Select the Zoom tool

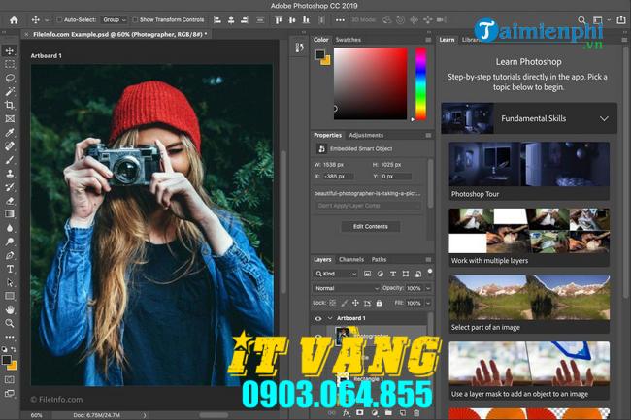coord(10,323)
